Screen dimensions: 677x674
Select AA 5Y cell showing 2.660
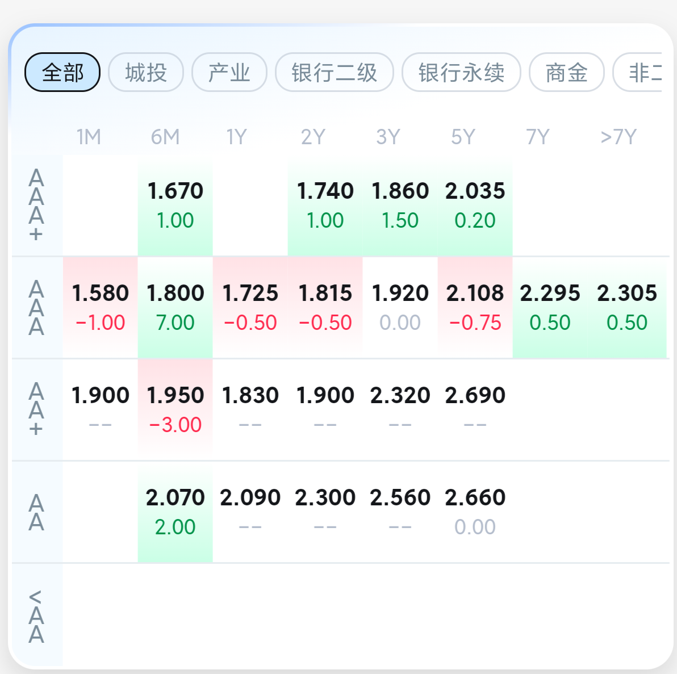(475, 512)
